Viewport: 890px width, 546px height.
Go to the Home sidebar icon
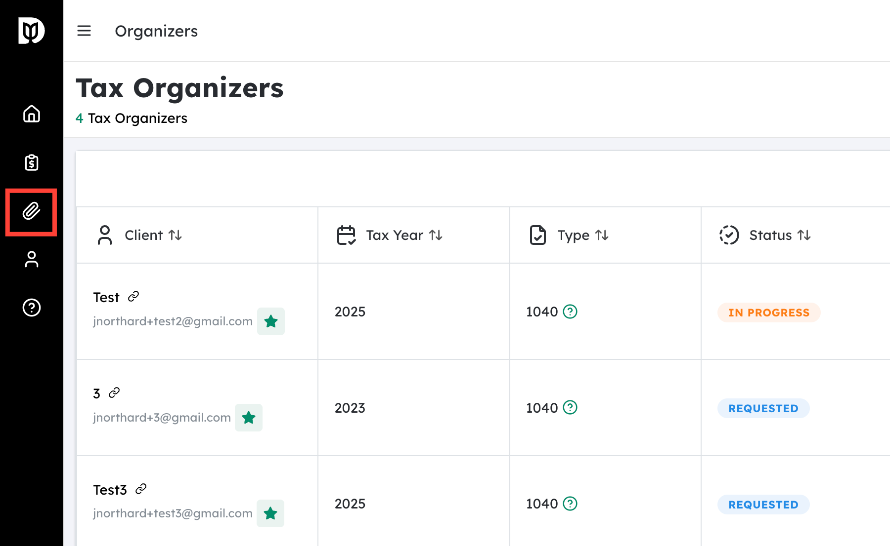point(32,114)
